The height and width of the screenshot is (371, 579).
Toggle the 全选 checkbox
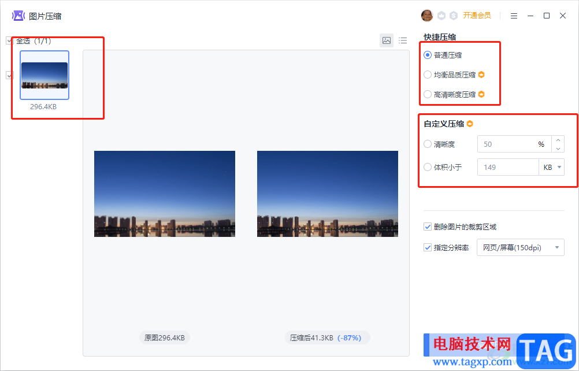pyautogui.click(x=10, y=40)
